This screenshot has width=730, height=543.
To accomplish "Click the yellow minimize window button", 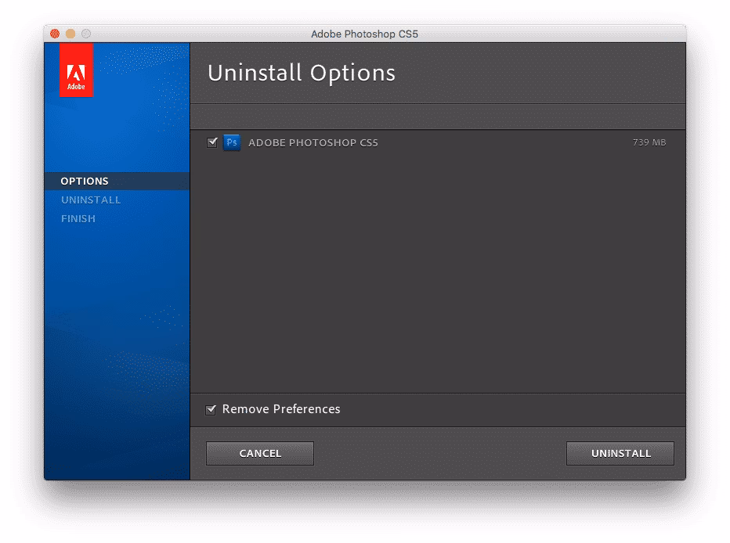I will point(70,34).
